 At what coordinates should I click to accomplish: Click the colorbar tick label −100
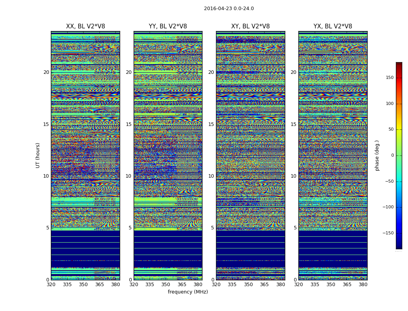[388, 207]
